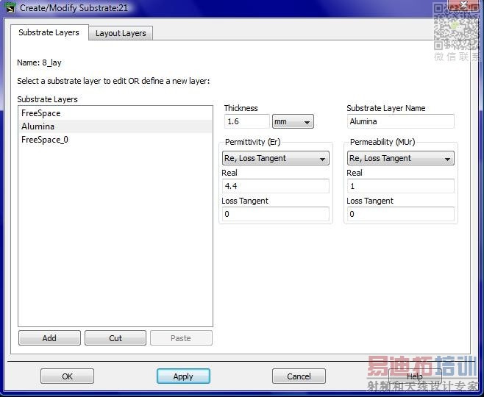Click Permeability Loss Tangent field
This screenshot has width=484, height=397.
click(400, 214)
